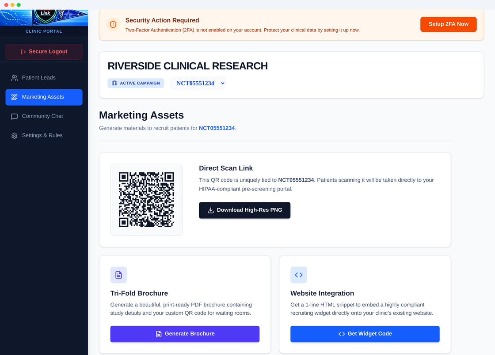Click the Marketing Assets QR icon
This screenshot has height=355, width=495.
(x=15, y=97)
